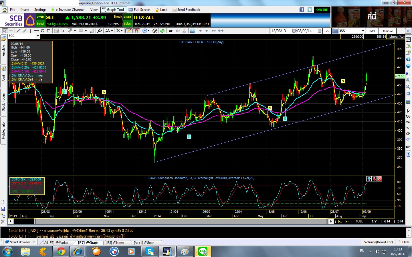This screenshot has height=257, width=412.
Task: Click the F+ increase font button
Action: (x=340, y=221)
